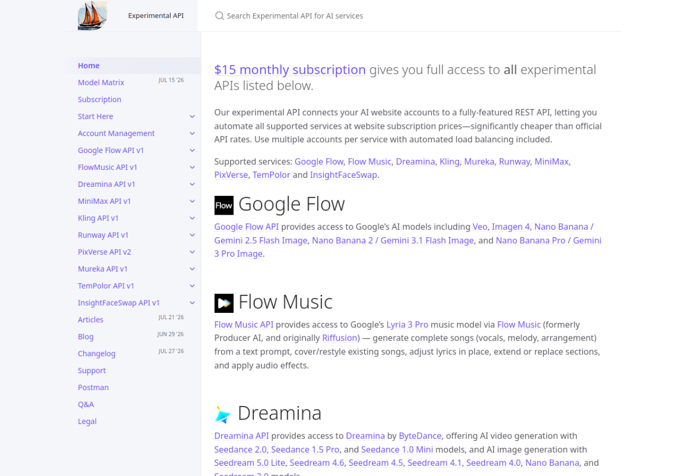Open the Kling supported service link
Viewport: 678px width, 476px height.
tap(450, 161)
